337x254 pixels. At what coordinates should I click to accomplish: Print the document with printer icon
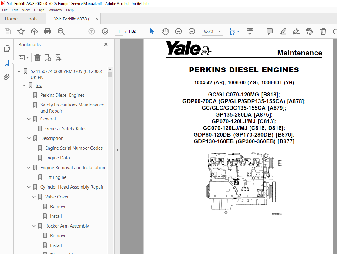[x=47, y=31]
